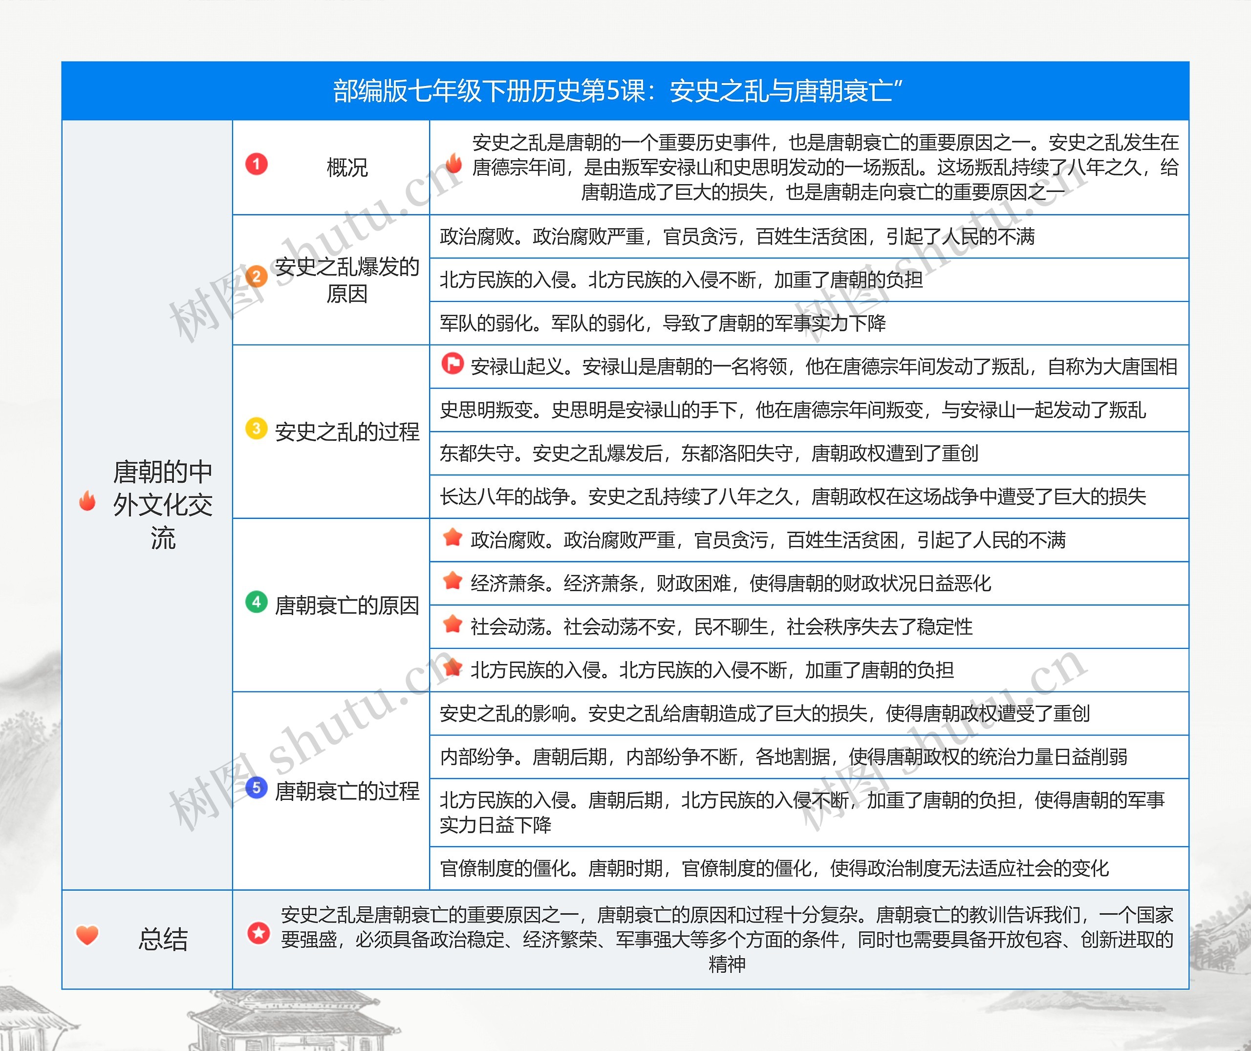Click the orange number 2 badge
1251x1051 pixels.
point(256,276)
